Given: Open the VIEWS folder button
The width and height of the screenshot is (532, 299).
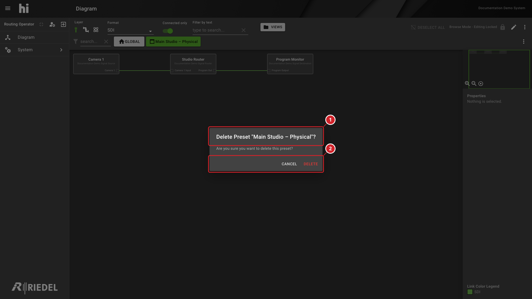Looking at the screenshot, I should 273,27.
